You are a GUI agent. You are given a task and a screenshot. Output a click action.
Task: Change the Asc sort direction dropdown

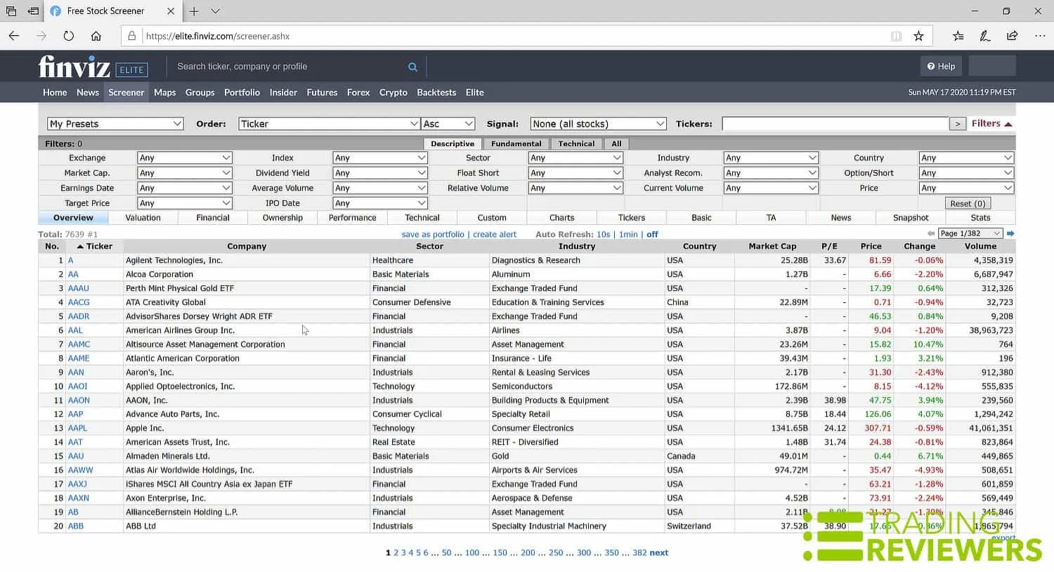pyautogui.click(x=448, y=124)
